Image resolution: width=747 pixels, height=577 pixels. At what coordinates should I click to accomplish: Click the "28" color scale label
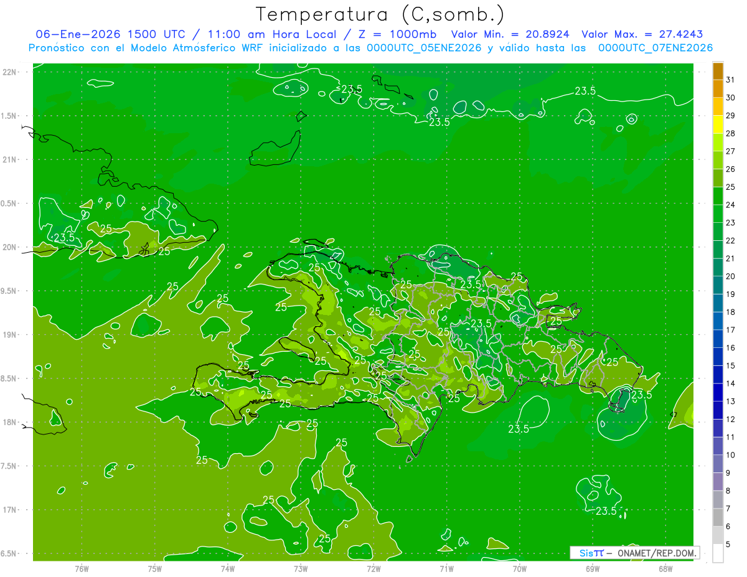coord(731,133)
